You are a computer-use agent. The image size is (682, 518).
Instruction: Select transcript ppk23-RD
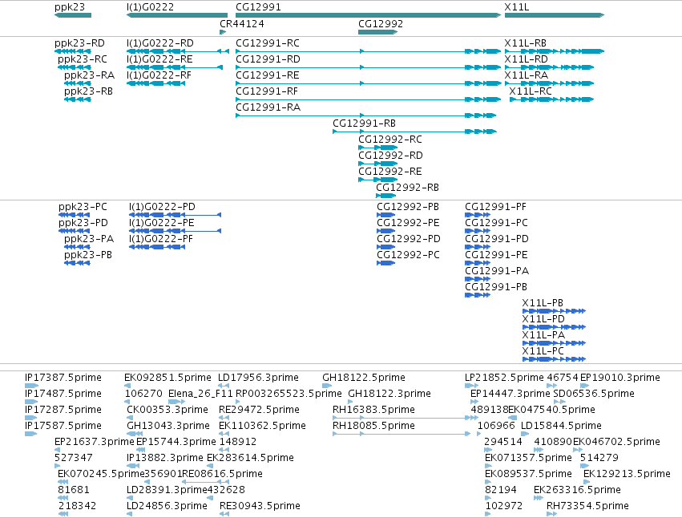[x=79, y=43]
